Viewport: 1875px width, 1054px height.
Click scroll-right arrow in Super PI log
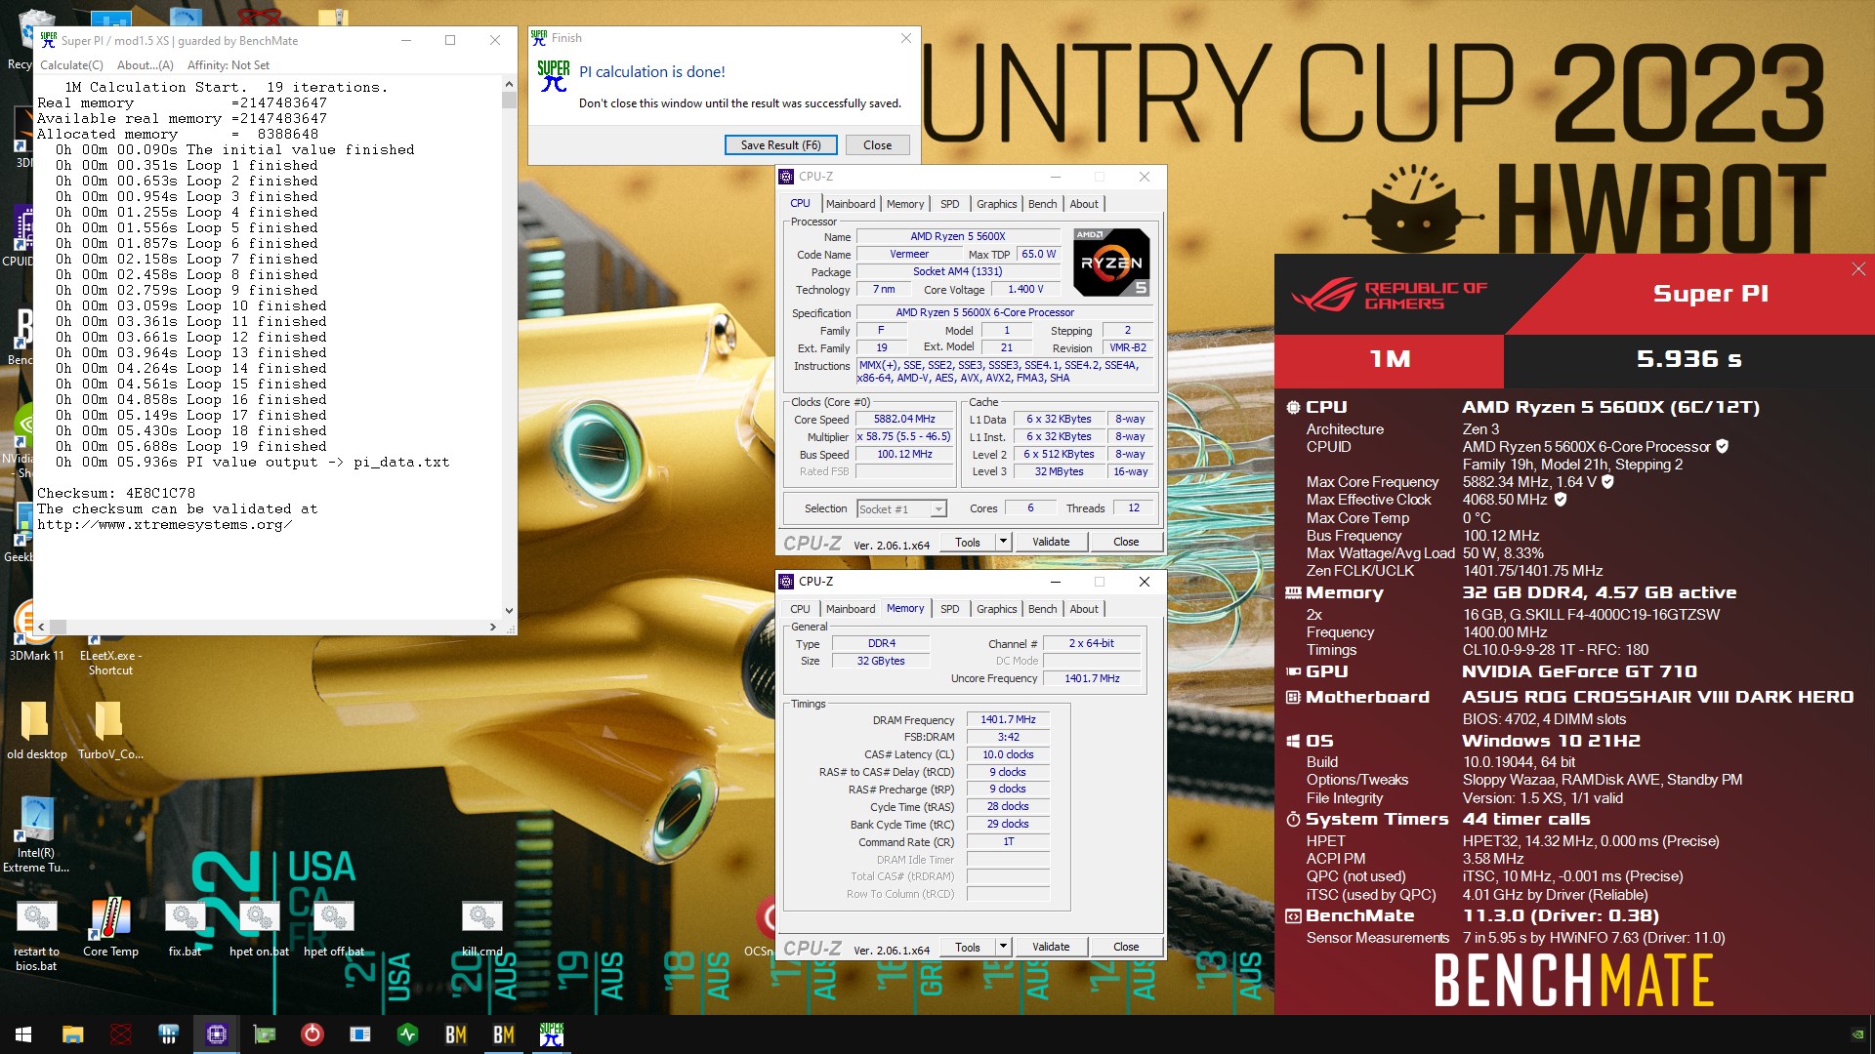[493, 627]
